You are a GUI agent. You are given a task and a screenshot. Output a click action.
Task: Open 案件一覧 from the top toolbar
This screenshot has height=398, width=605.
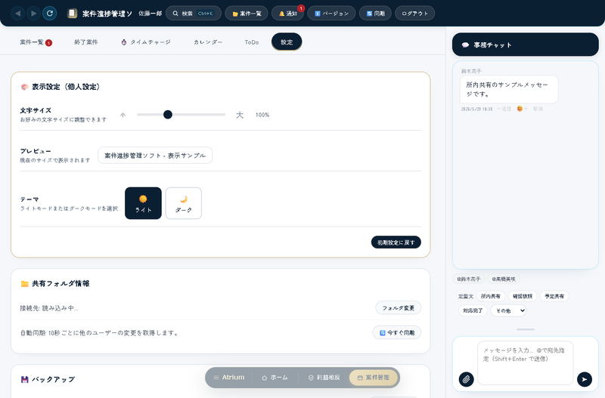pos(247,14)
